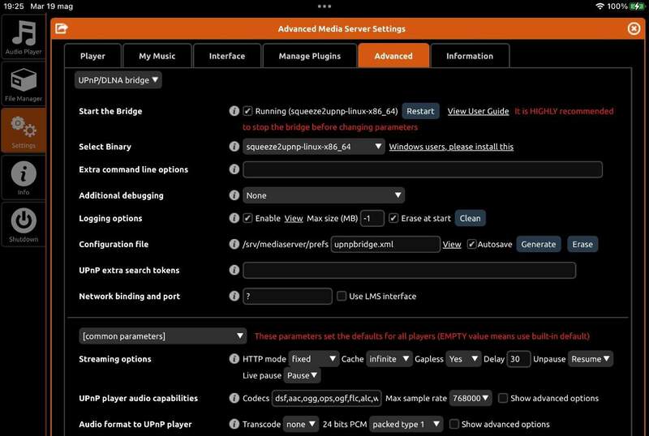Open the Cache infinite dropdown

click(389, 359)
